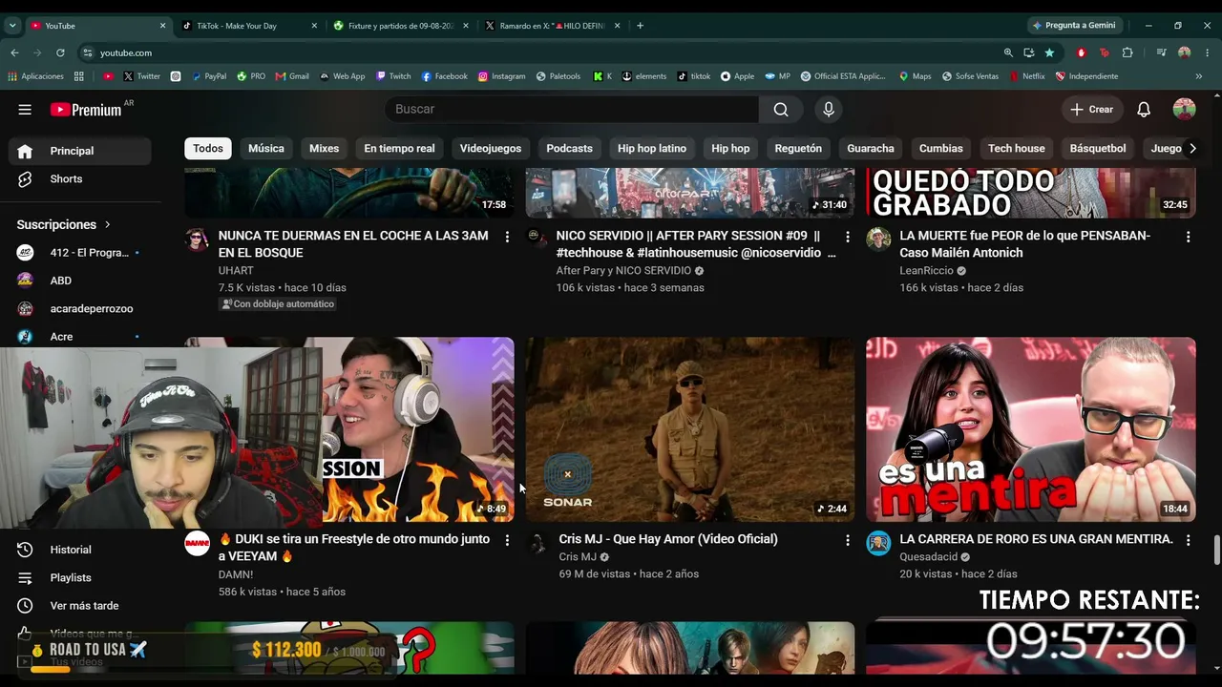Expand the Suscripciones section arrow

[x=107, y=224]
